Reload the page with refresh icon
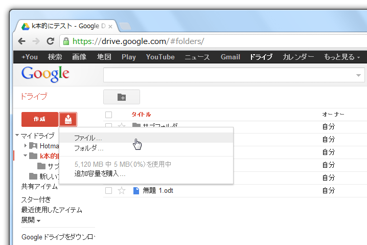367x245 pixels. 50,41
